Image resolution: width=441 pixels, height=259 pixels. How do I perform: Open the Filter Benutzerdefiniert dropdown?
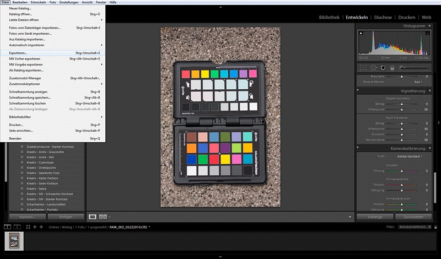click(x=415, y=227)
